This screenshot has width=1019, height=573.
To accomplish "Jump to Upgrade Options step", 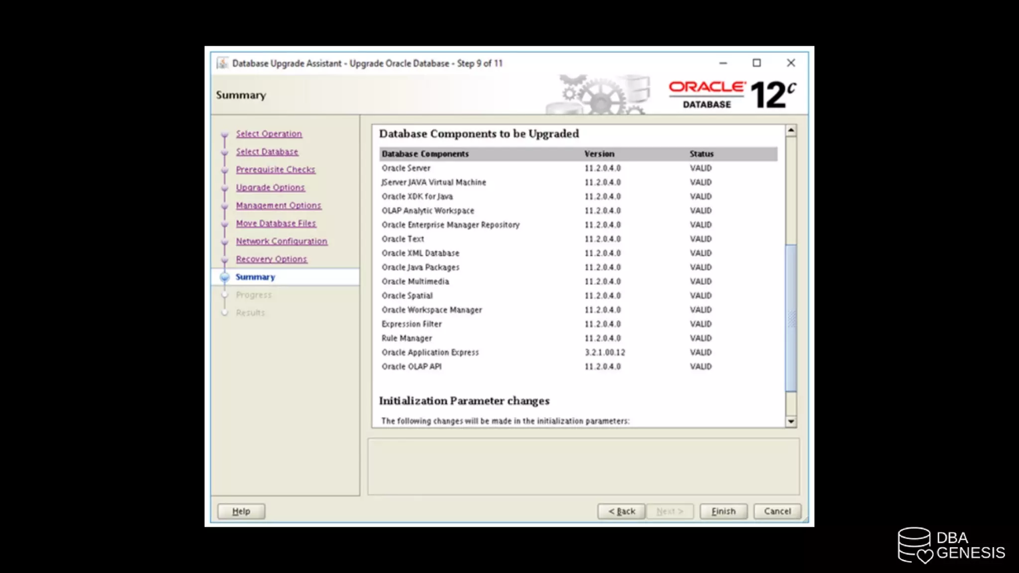I will pos(270,188).
